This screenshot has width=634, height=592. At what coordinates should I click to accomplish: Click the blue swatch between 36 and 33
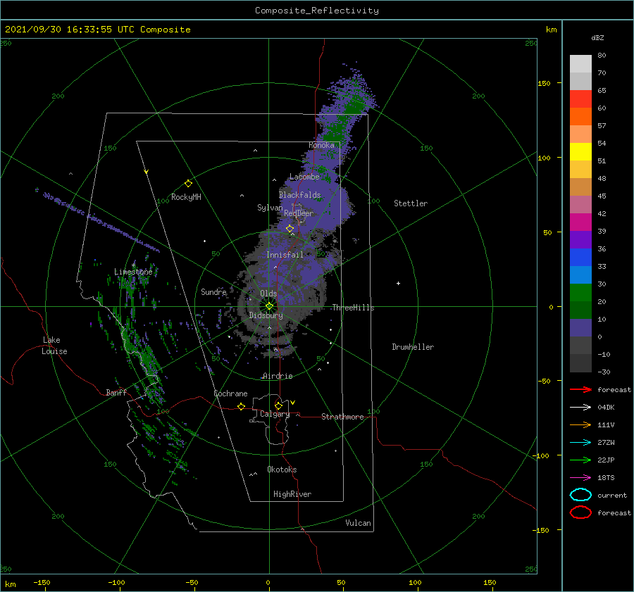(580, 258)
